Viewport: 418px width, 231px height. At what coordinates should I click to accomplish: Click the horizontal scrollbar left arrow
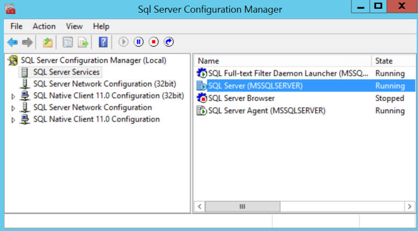click(x=200, y=206)
